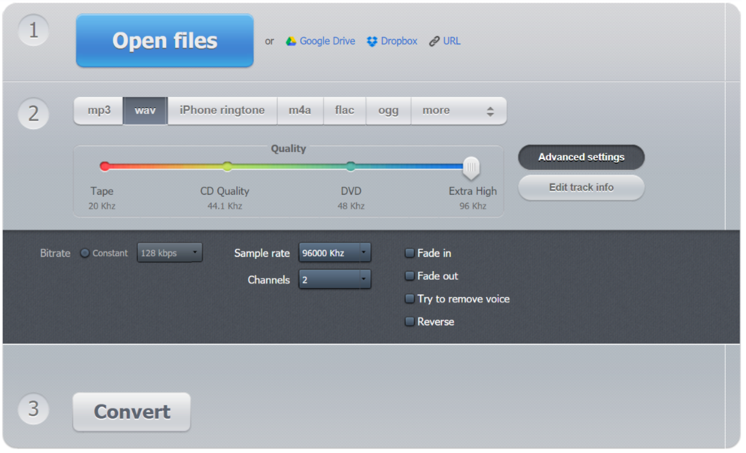Expand the Channels dropdown
This screenshot has height=453, width=746.
[x=335, y=279]
